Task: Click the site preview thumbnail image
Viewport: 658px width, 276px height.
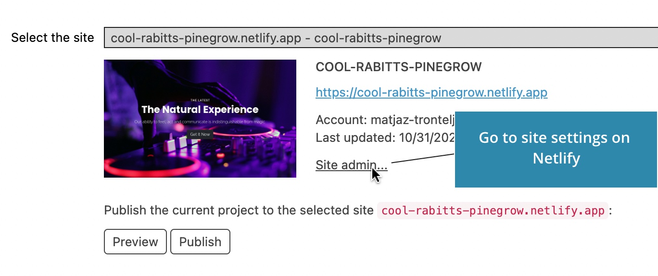Action: click(200, 118)
